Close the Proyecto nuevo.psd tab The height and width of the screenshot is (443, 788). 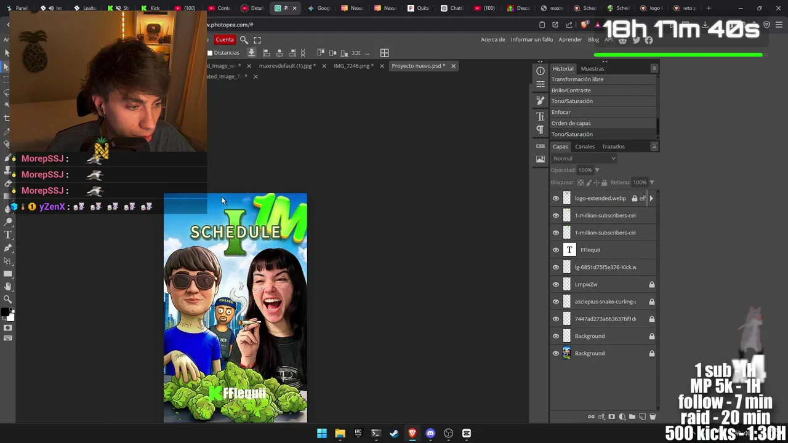(453, 66)
